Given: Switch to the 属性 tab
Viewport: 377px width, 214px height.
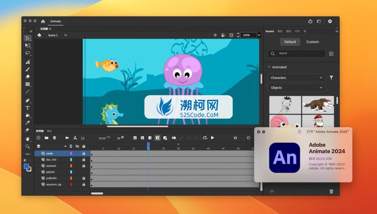Looking at the screenshot, I should (x=280, y=31).
